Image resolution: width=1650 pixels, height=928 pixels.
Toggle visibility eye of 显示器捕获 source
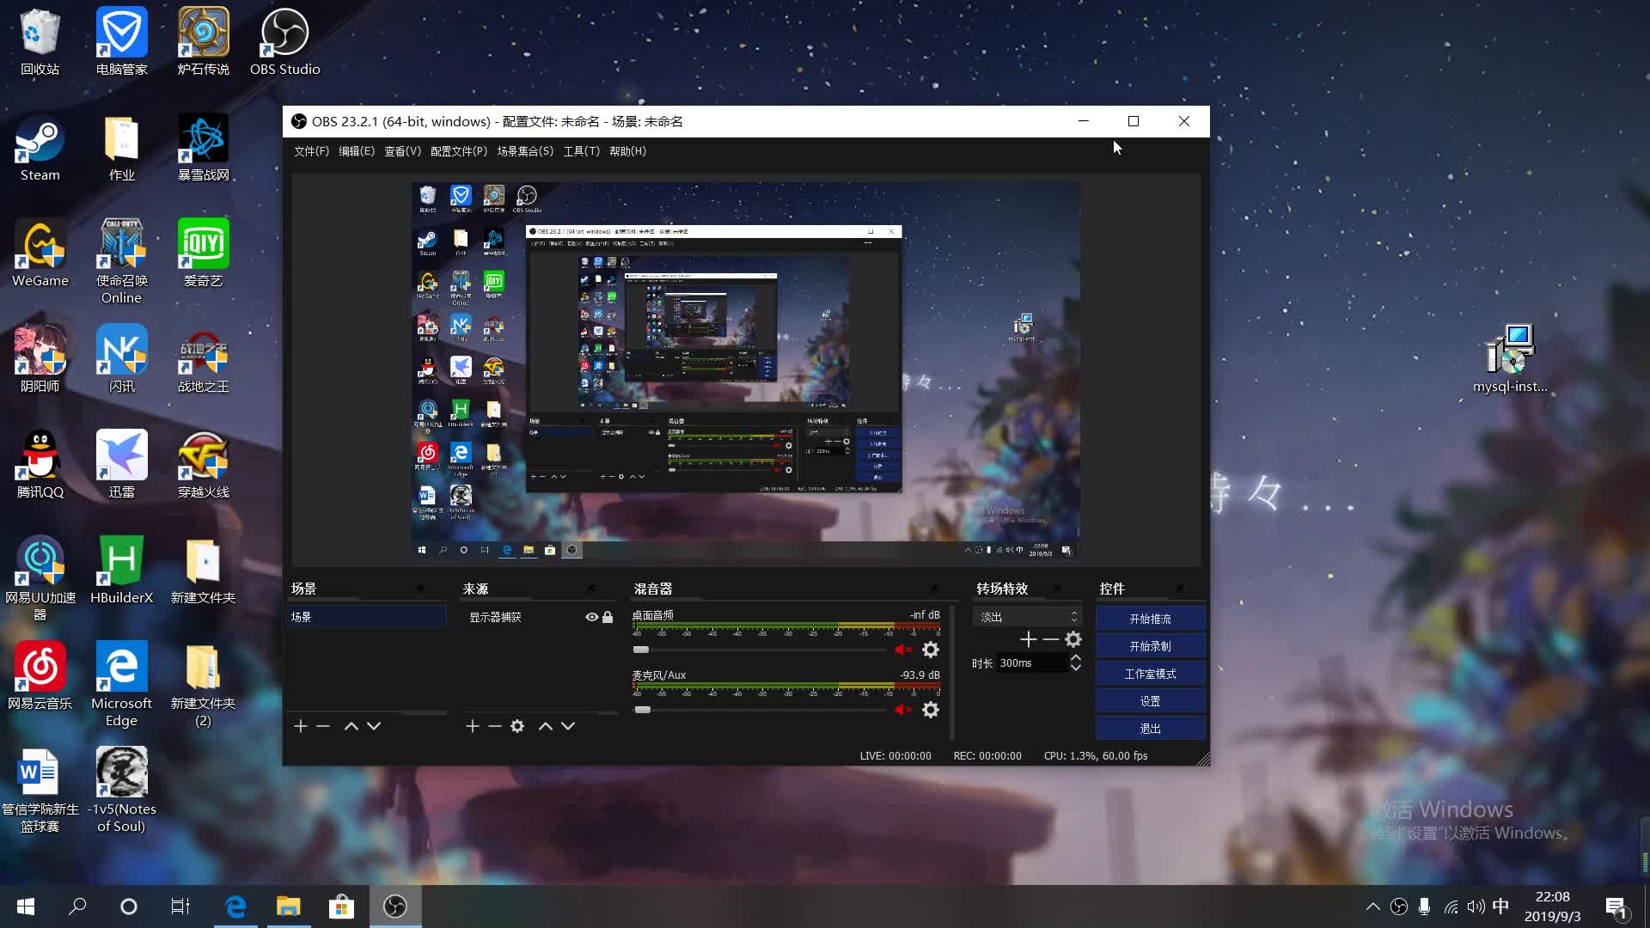click(591, 617)
